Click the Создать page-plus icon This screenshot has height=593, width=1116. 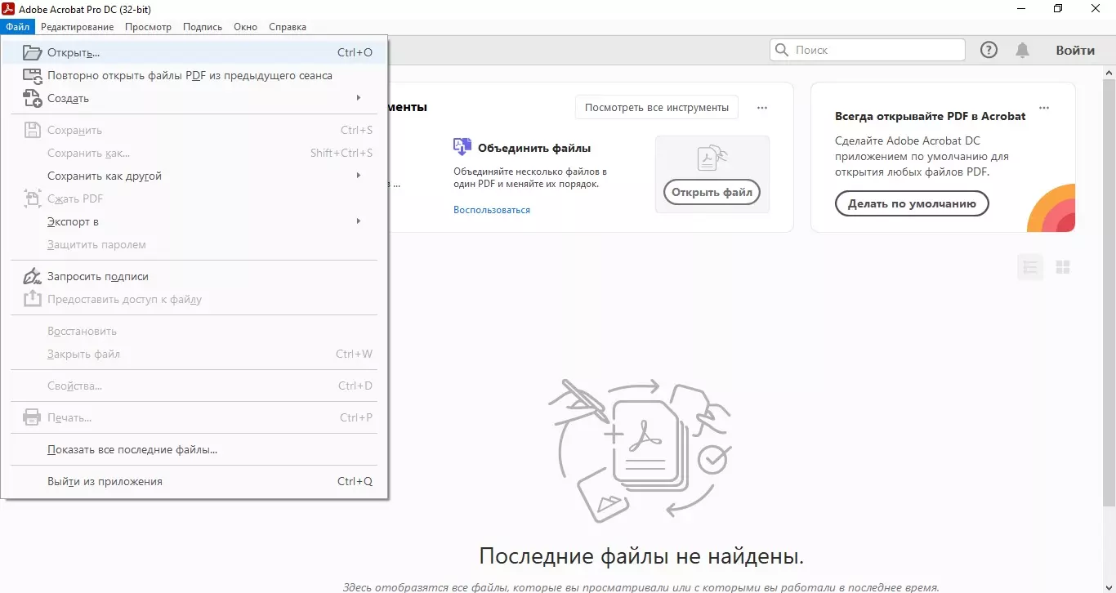click(x=32, y=99)
